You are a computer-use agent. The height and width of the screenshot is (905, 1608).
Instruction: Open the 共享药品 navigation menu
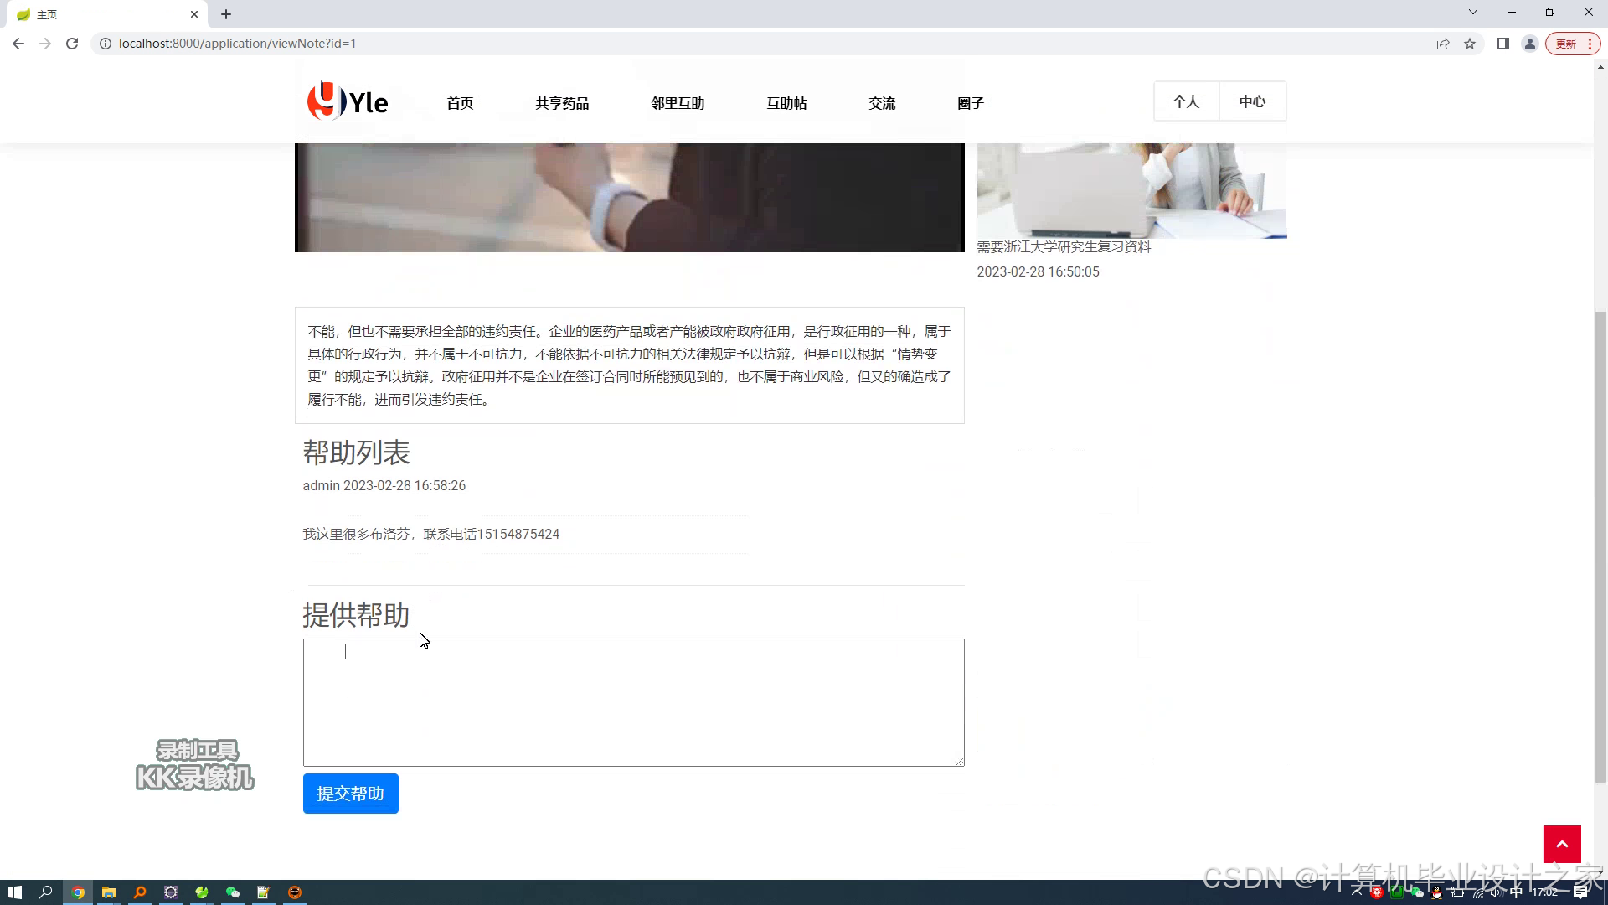click(562, 103)
